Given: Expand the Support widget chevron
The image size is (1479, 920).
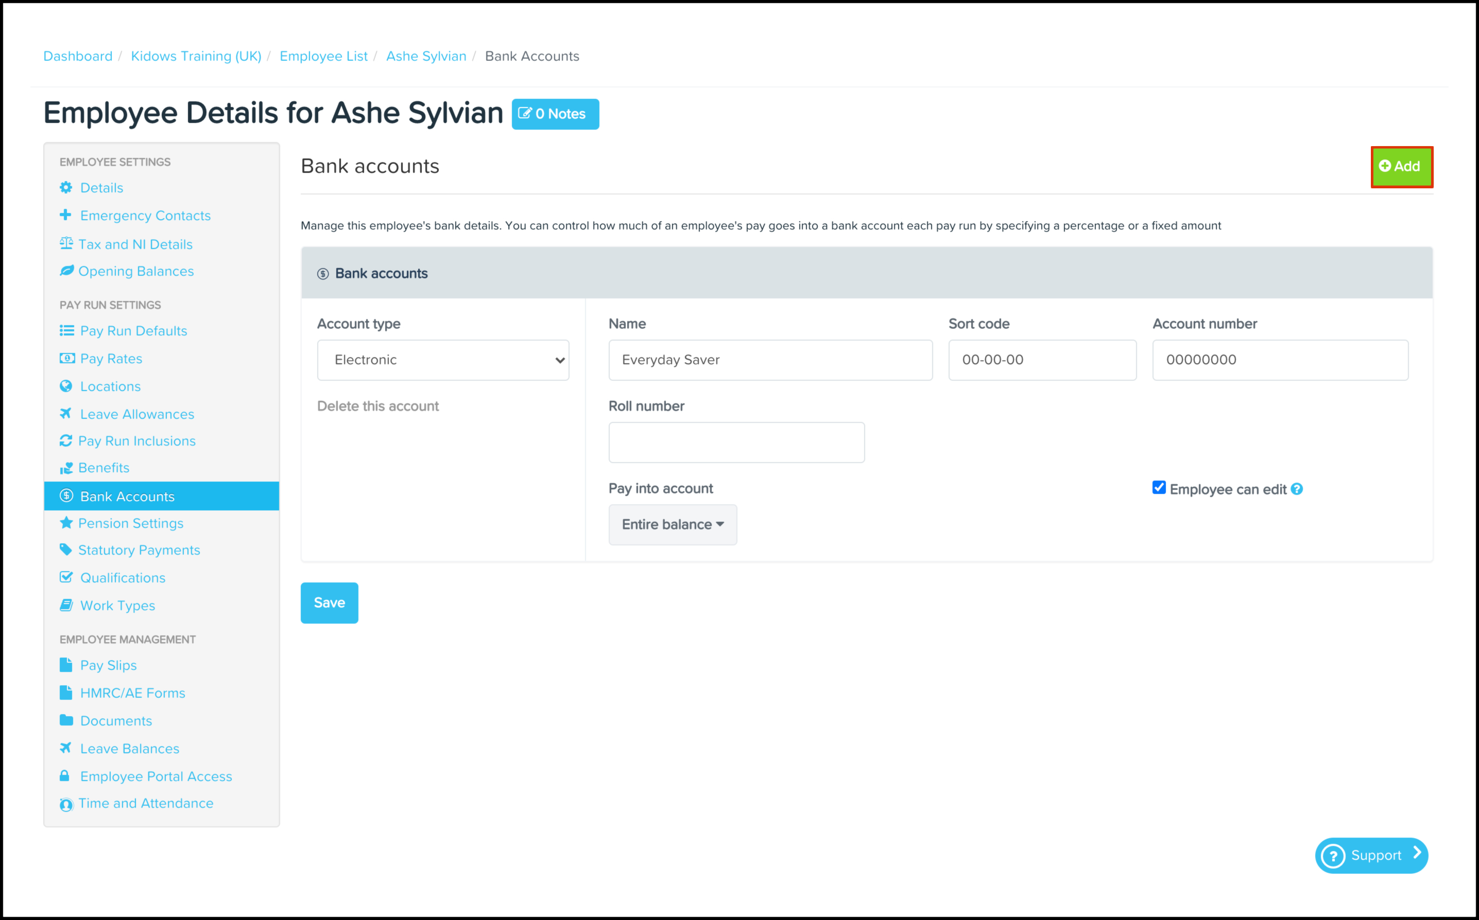Looking at the screenshot, I should [x=1418, y=853].
